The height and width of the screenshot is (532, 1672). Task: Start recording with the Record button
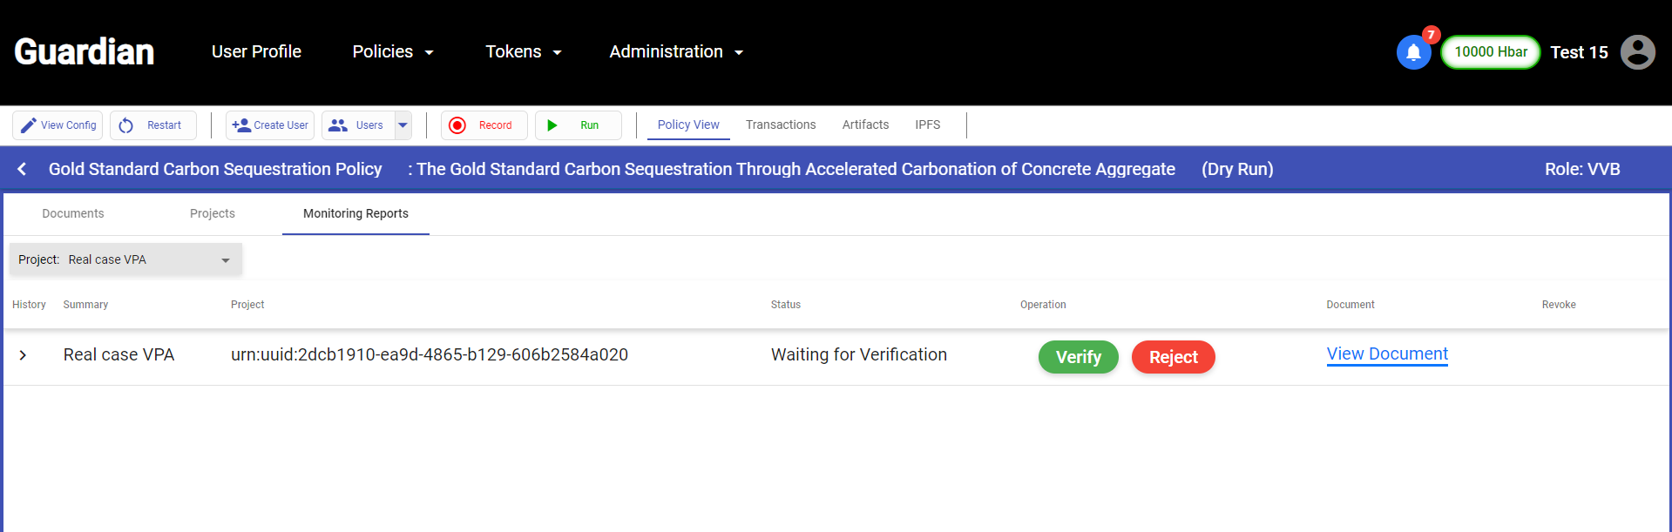point(484,125)
